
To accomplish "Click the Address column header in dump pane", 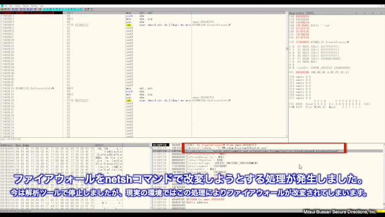I will coord(6,145).
